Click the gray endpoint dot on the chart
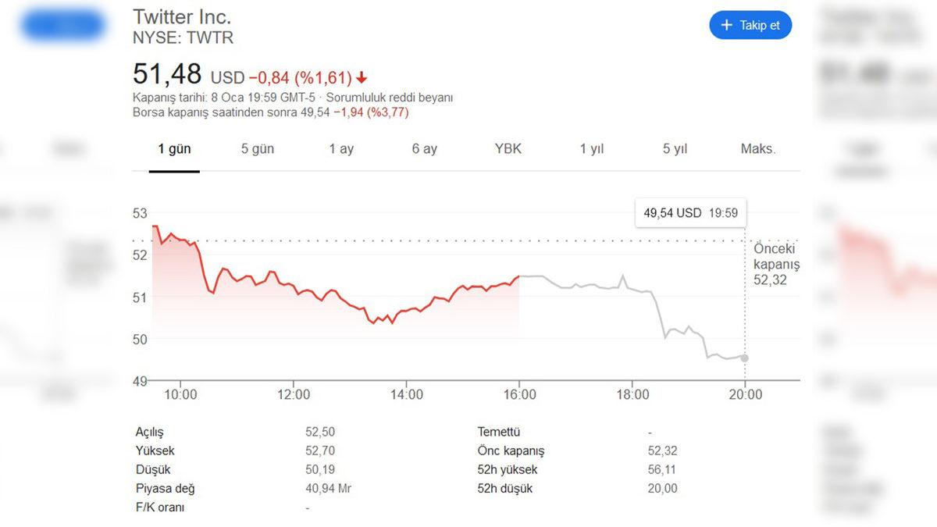This screenshot has height=527, width=937. 745,358
